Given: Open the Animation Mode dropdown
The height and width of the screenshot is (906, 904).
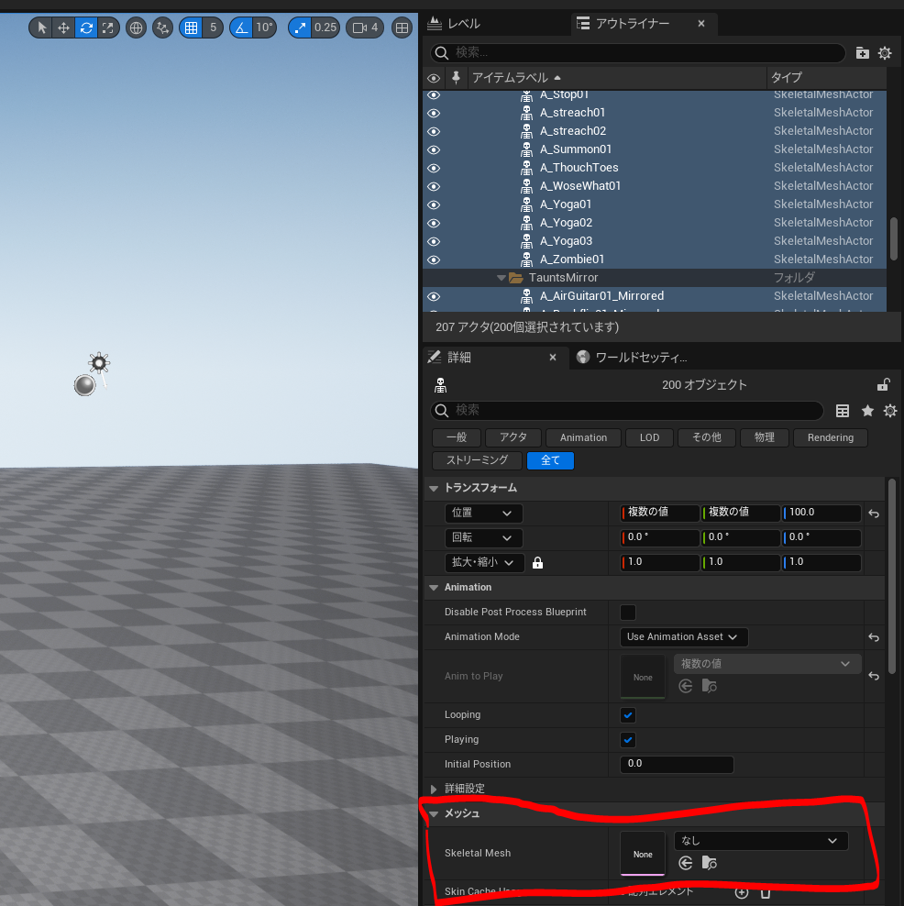Looking at the screenshot, I should coord(683,636).
